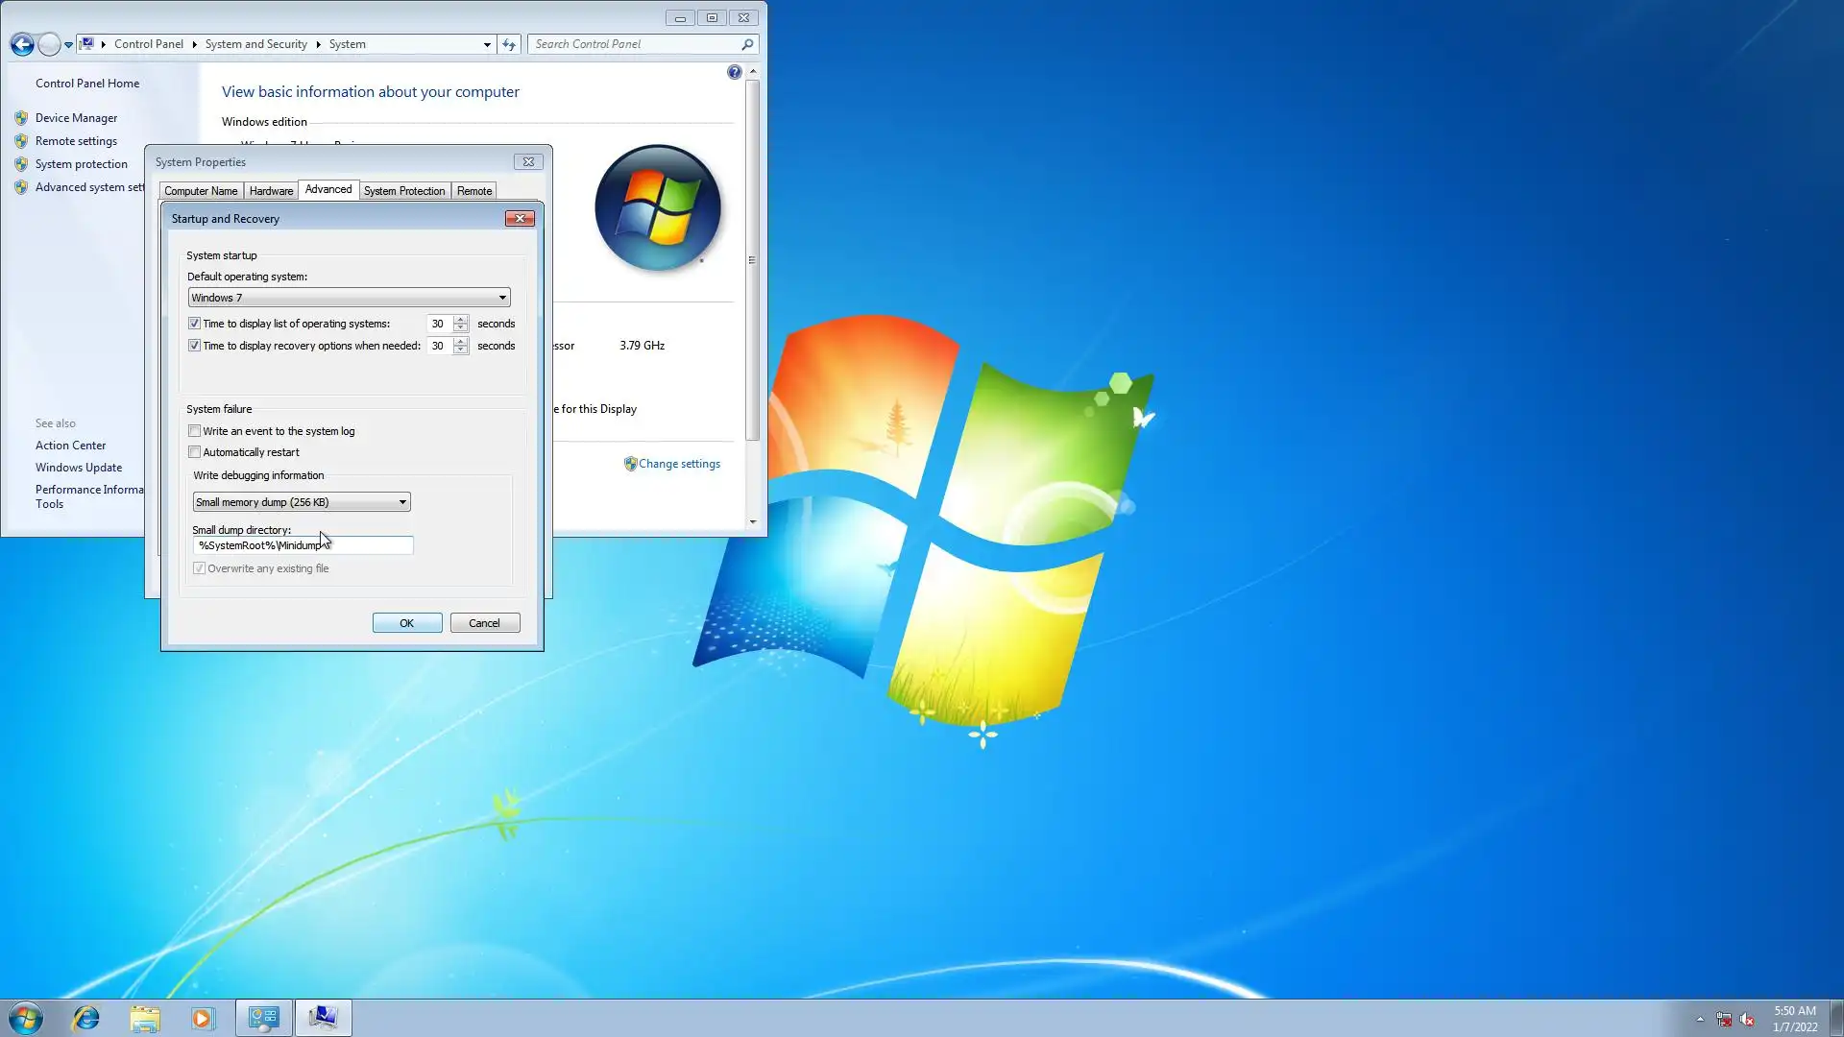Uncheck Time to display list of operating systems
Image resolution: width=1844 pixels, height=1037 pixels.
[195, 324]
